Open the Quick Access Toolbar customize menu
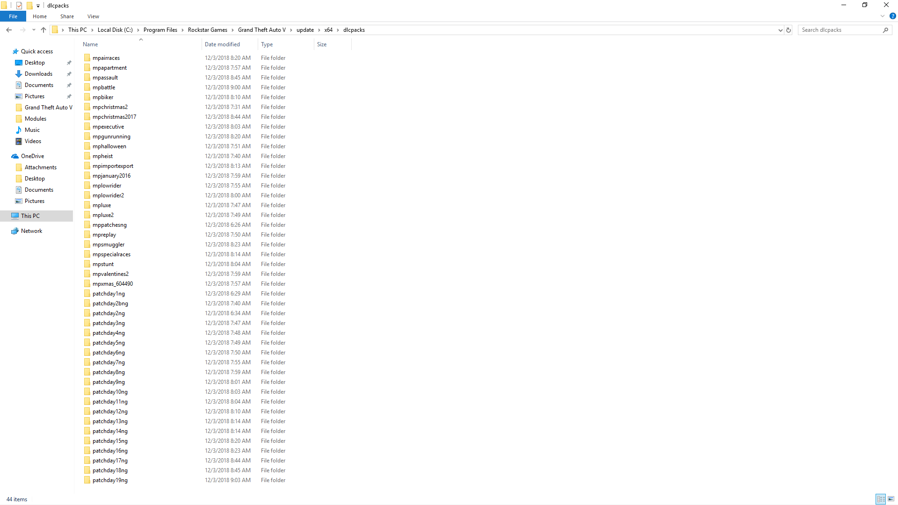 pos(37,5)
